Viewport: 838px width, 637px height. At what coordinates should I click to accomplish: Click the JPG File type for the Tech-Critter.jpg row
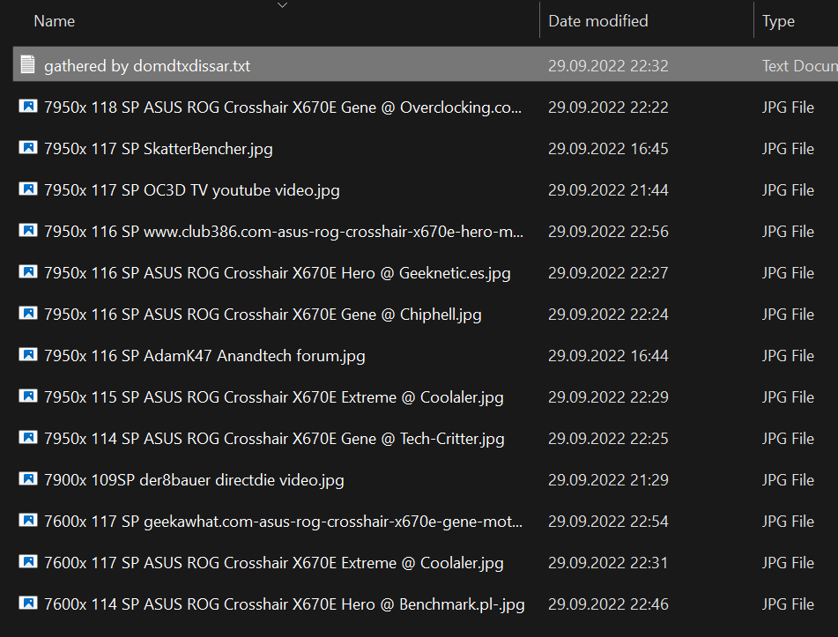[x=788, y=439]
